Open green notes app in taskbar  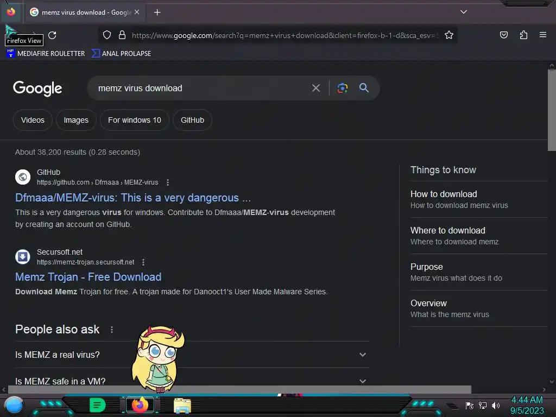tap(97, 405)
